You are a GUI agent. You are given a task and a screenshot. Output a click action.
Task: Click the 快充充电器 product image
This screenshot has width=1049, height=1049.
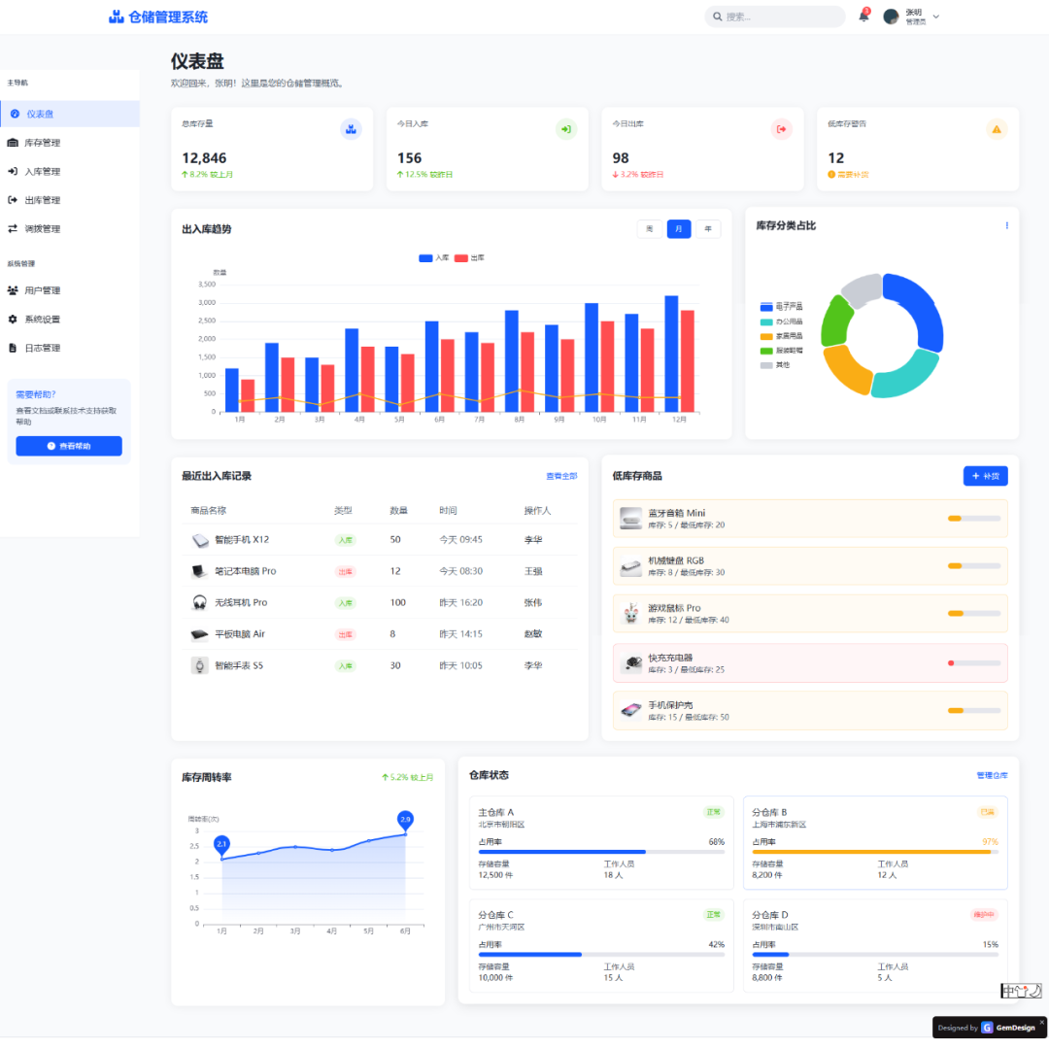coord(631,663)
